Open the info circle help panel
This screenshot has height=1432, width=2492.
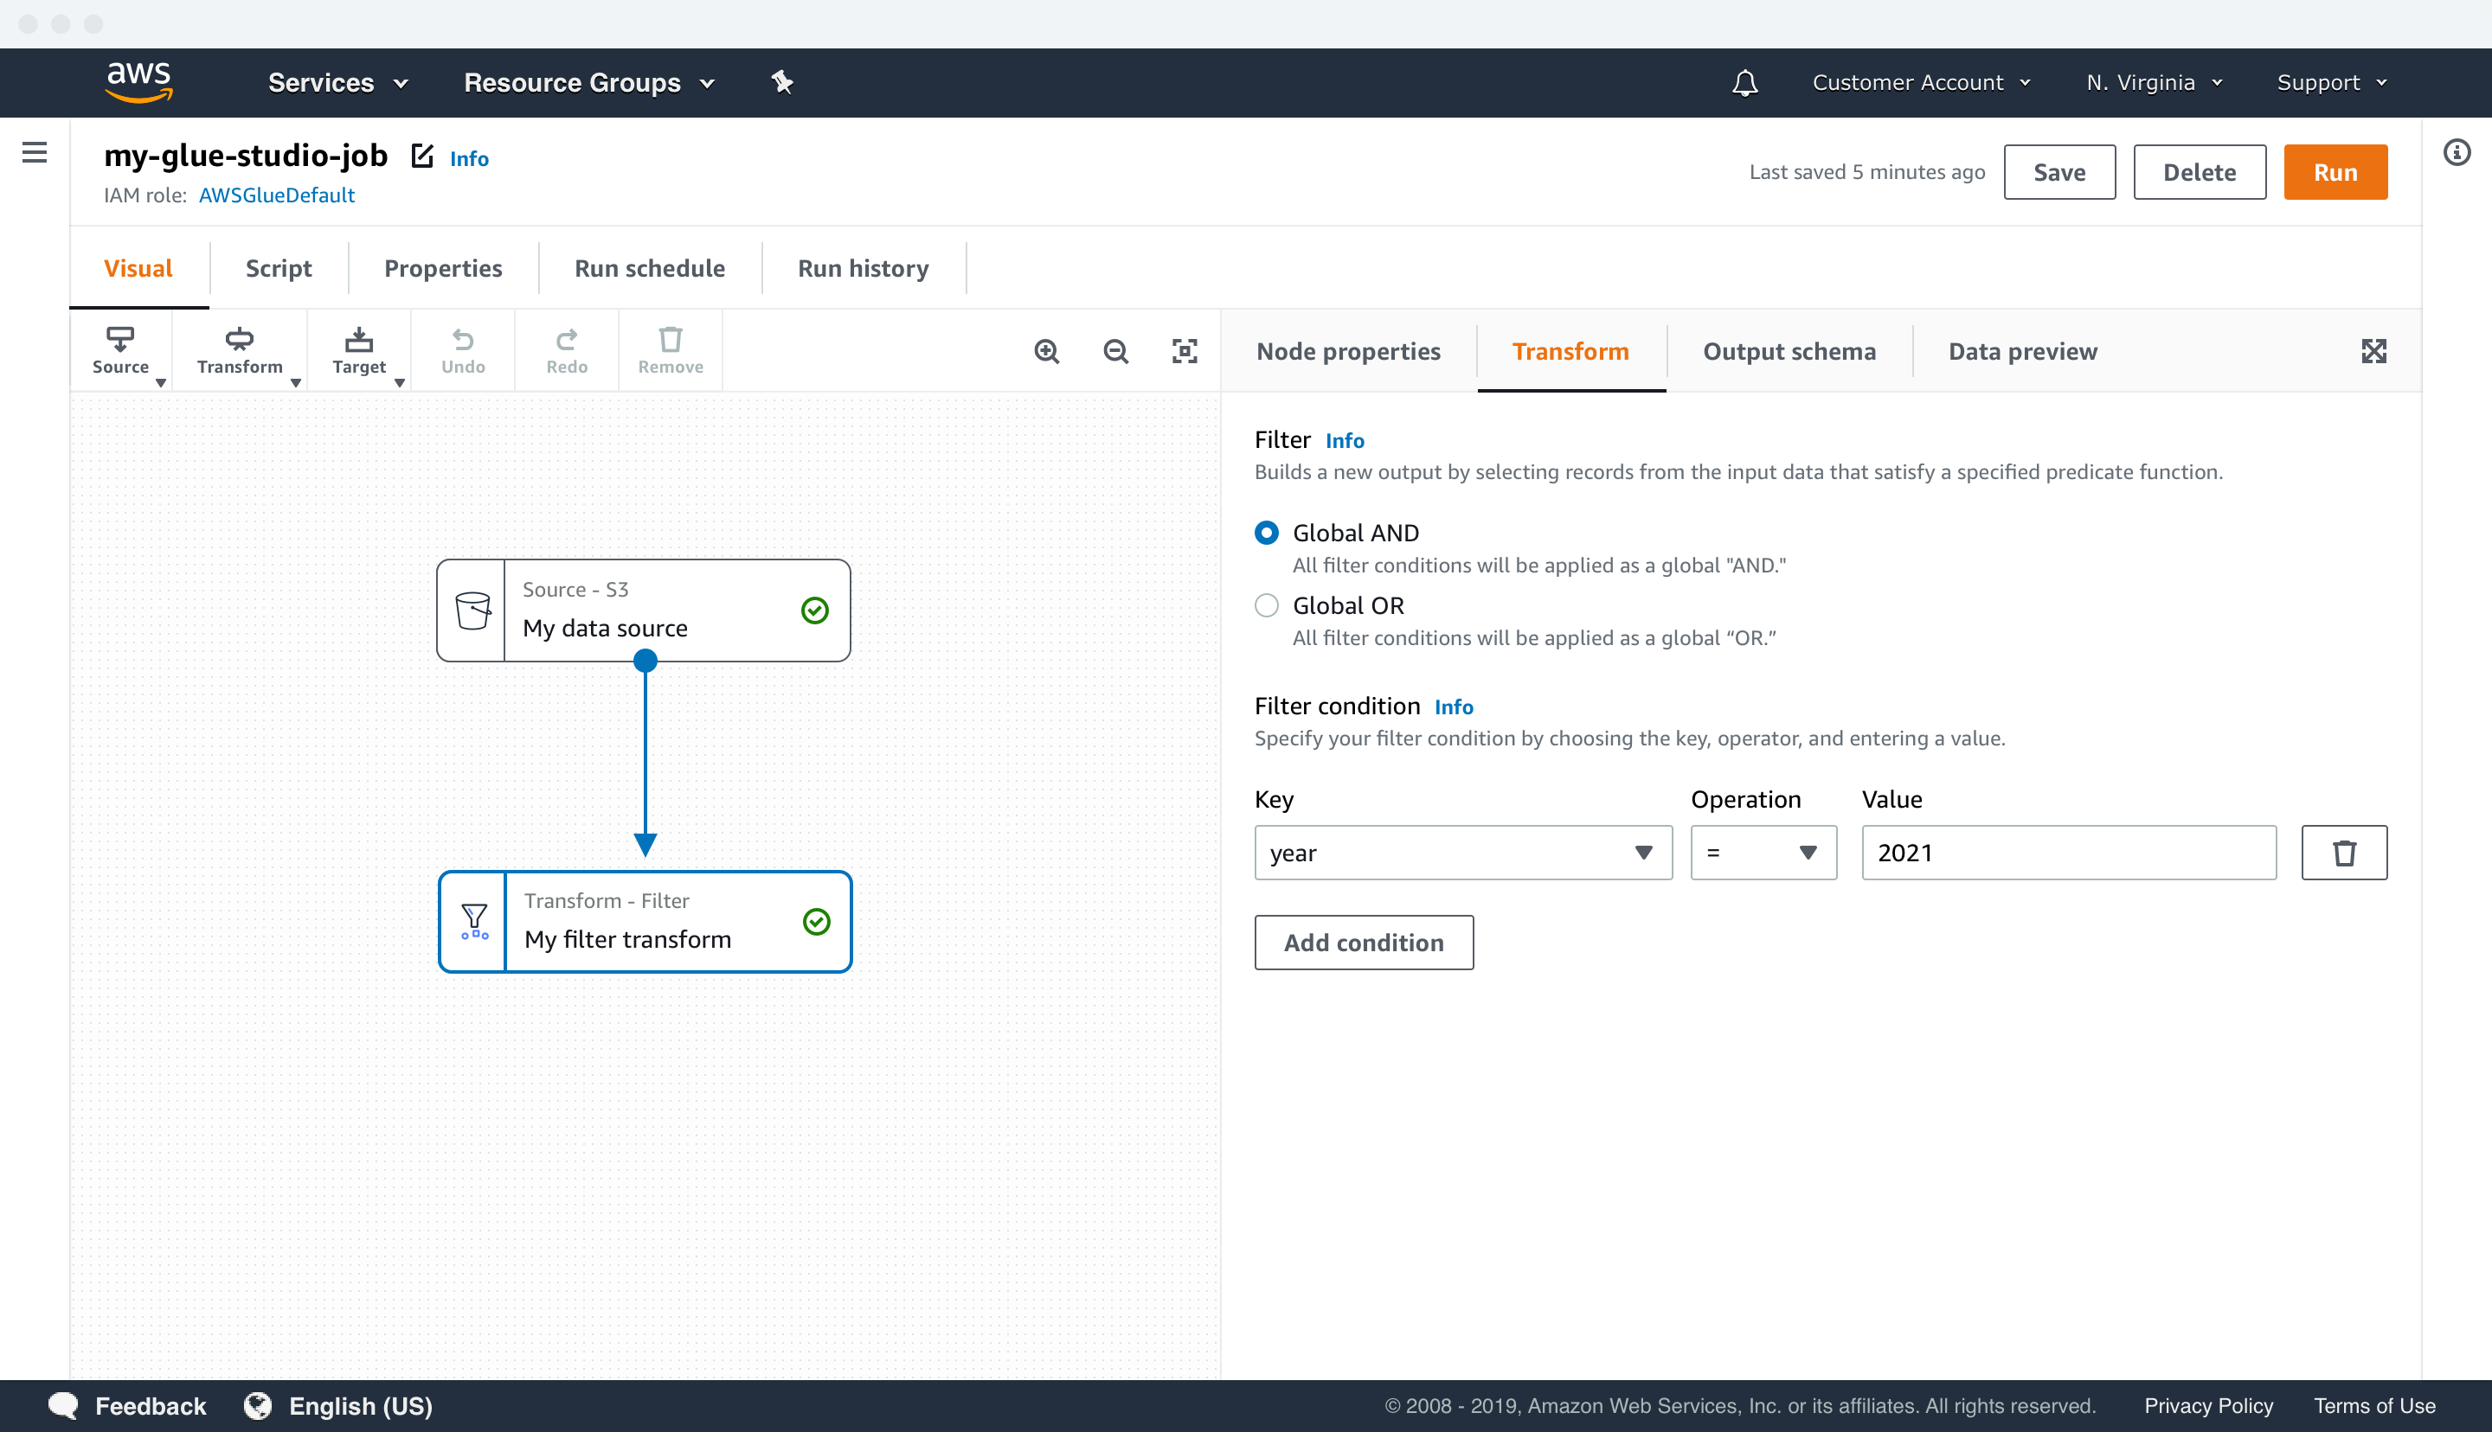tap(2457, 152)
